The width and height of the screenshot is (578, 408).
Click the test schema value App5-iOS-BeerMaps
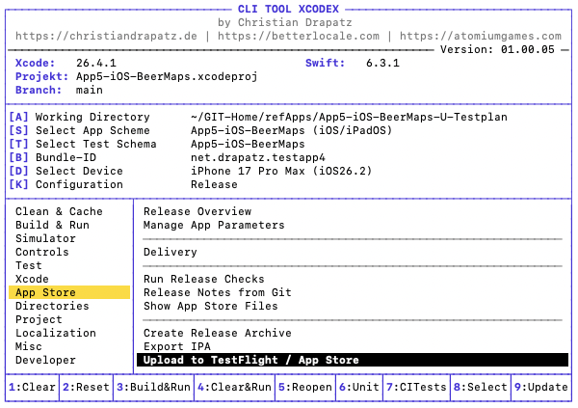pyautogui.click(x=248, y=144)
